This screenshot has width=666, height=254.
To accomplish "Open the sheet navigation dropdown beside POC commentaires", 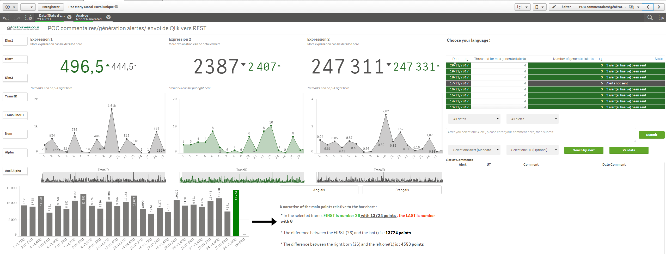I will tap(638, 7).
